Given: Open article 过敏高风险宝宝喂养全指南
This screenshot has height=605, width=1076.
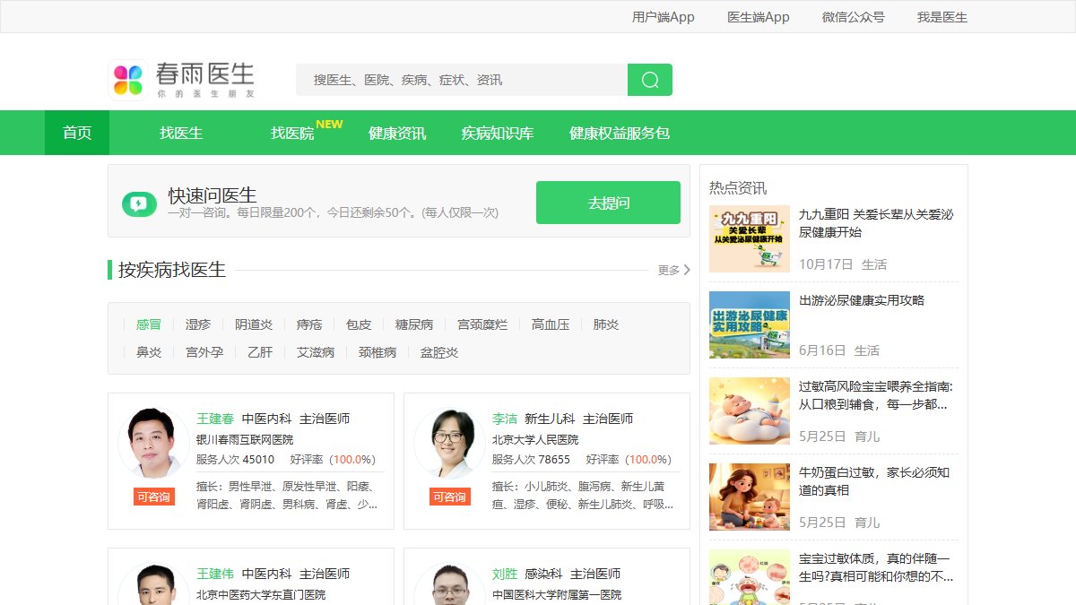Looking at the screenshot, I should click(875, 395).
